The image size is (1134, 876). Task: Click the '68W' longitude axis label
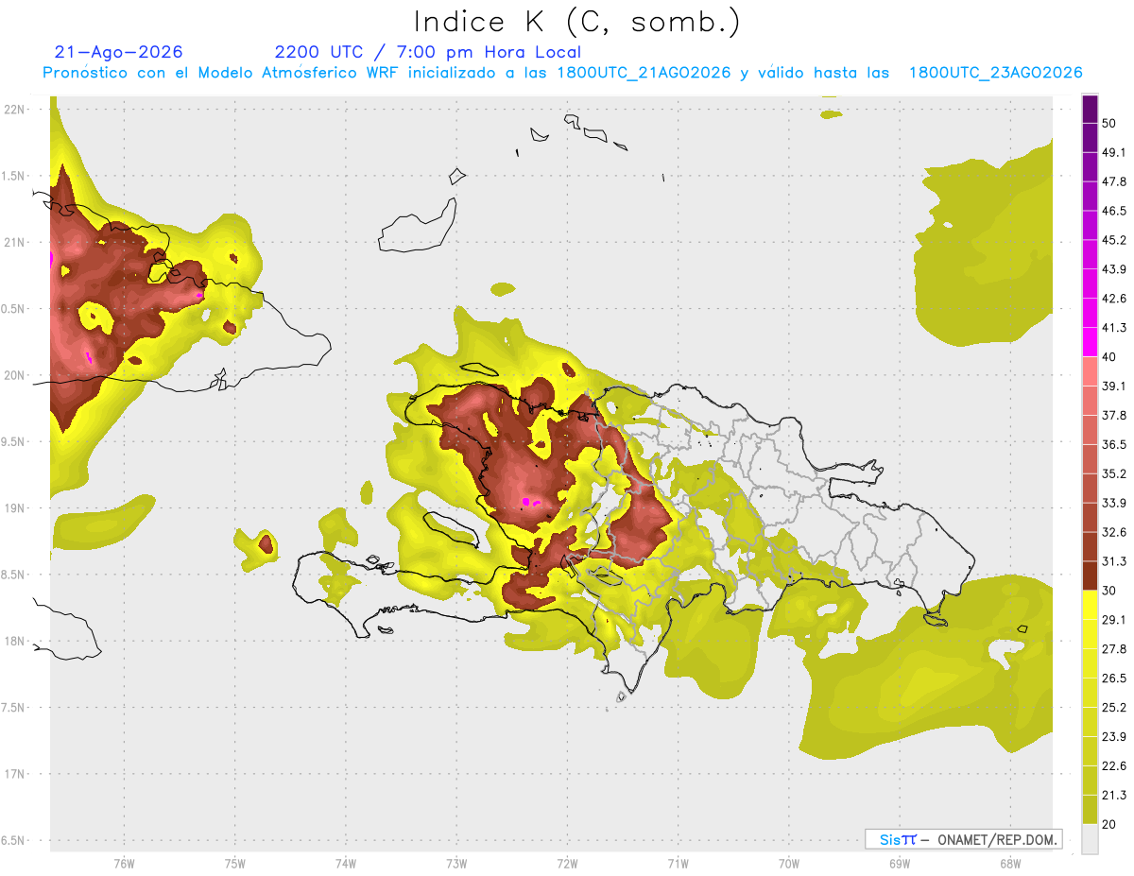click(x=1010, y=862)
